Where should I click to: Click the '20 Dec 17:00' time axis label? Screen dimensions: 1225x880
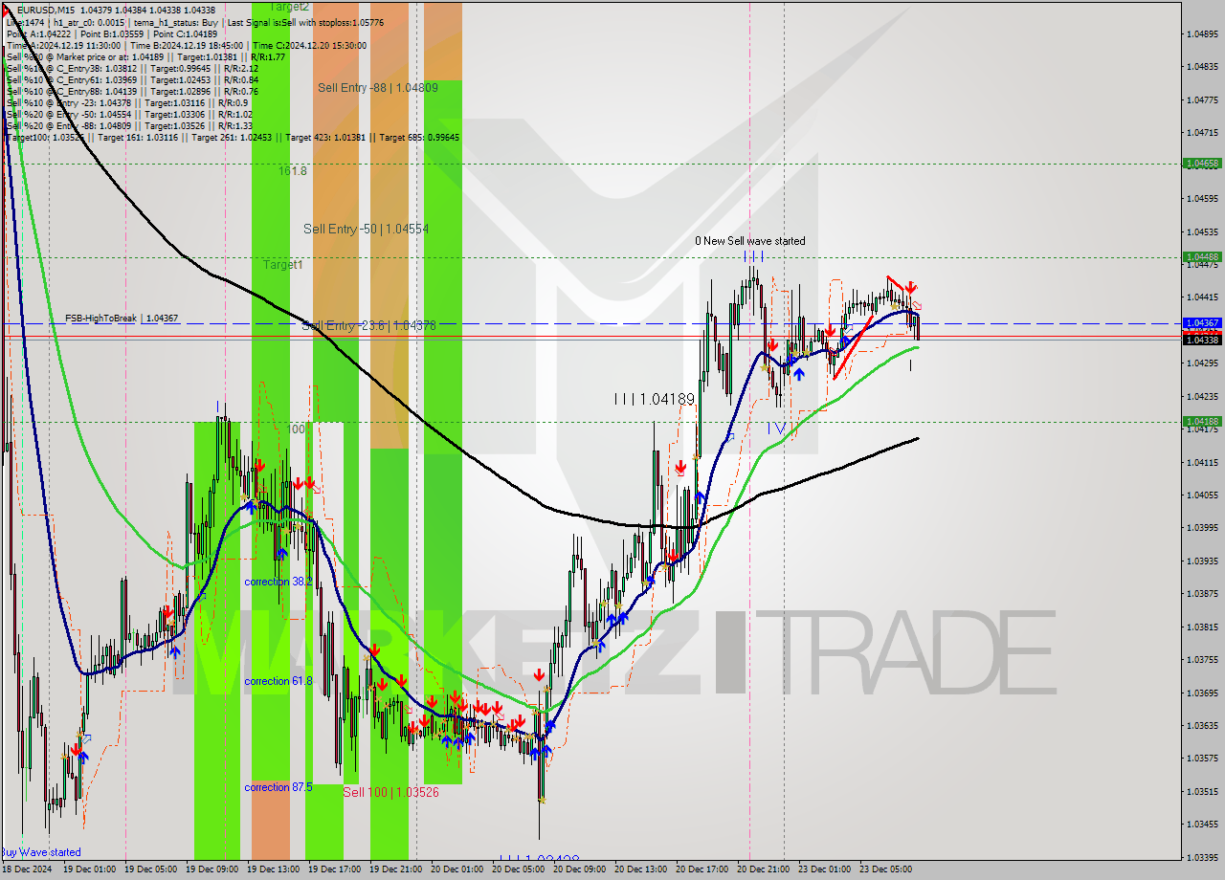[x=702, y=869]
